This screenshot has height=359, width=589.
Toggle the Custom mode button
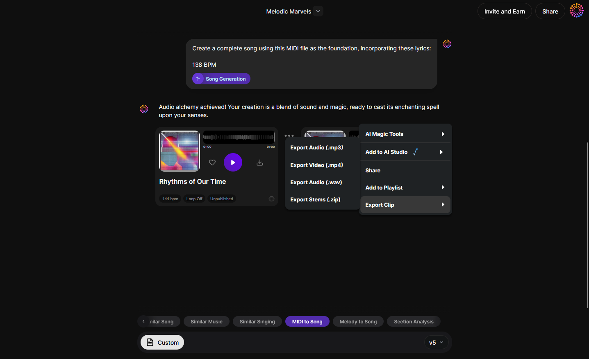(162, 342)
